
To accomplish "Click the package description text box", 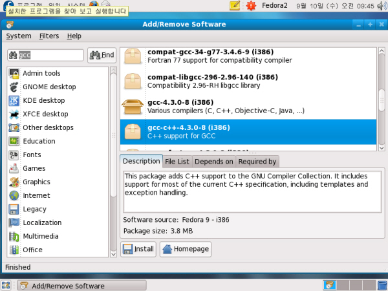I will tap(252, 191).
